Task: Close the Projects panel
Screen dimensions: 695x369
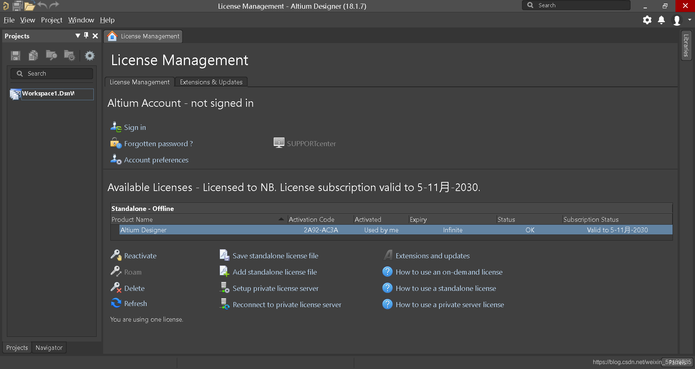Action: [x=95, y=35]
